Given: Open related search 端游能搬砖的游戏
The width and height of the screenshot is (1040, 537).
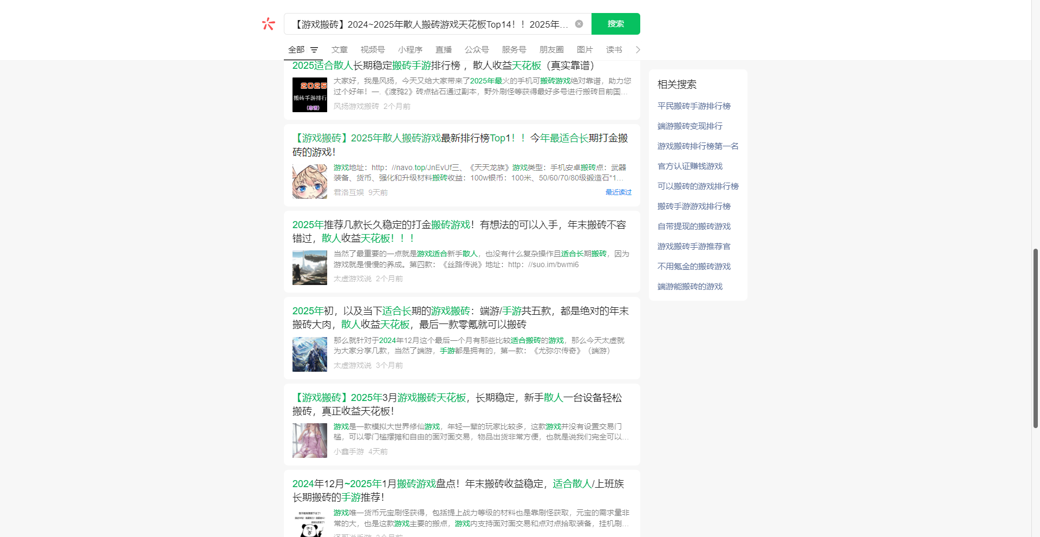Looking at the screenshot, I should (x=690, y=287).
